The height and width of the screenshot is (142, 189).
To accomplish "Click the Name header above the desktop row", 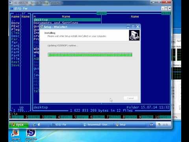I will (x=66, y=17).
